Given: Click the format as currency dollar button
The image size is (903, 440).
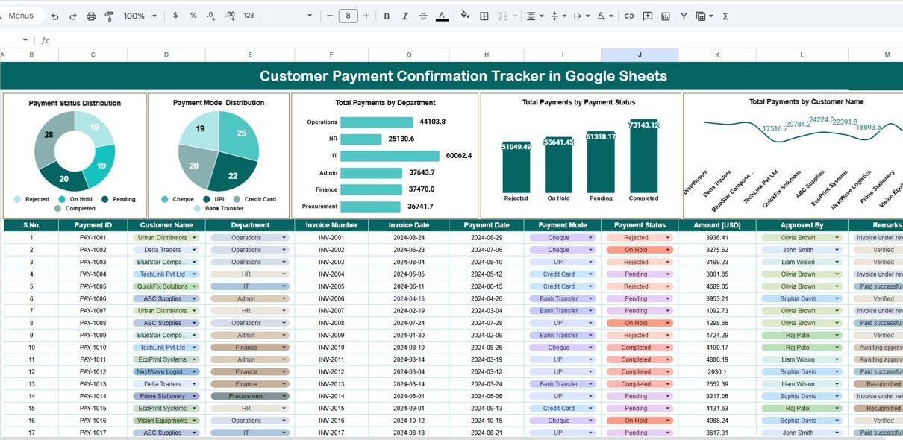Looking at the screenshot, I should point(175,16).
